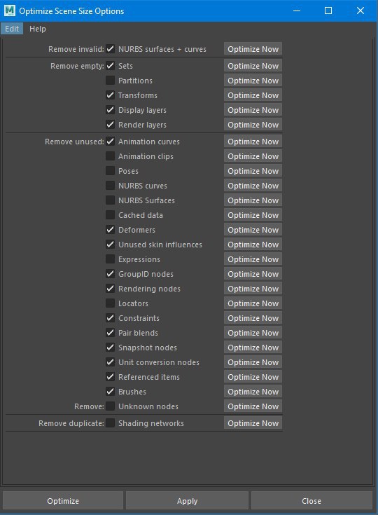378x515 pixels.
Task: Uncheck the Sets checkbox
Action: [x=111, y=66]
